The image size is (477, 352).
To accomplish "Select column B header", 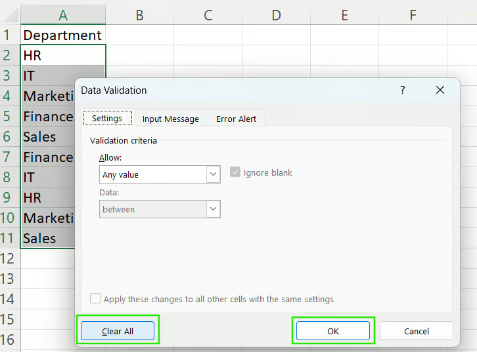I will pyautogui.click(x=139, y=15).
